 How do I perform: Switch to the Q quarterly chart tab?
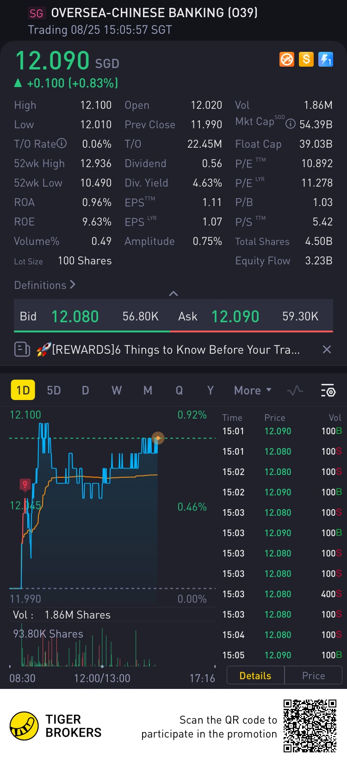[179, 390]
